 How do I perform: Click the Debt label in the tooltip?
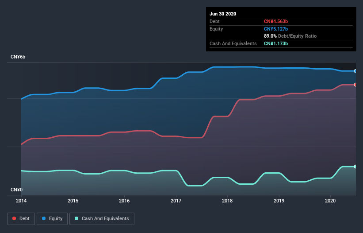click(x=214, y=22)
